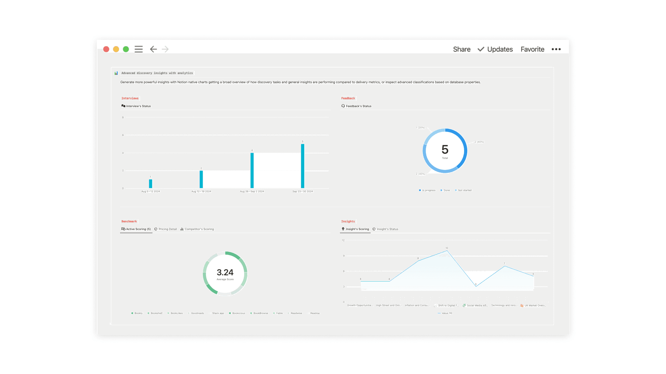Click the BookBrowse legend item
This screenshot has height=374, width=666.
[x=259, y=313]
